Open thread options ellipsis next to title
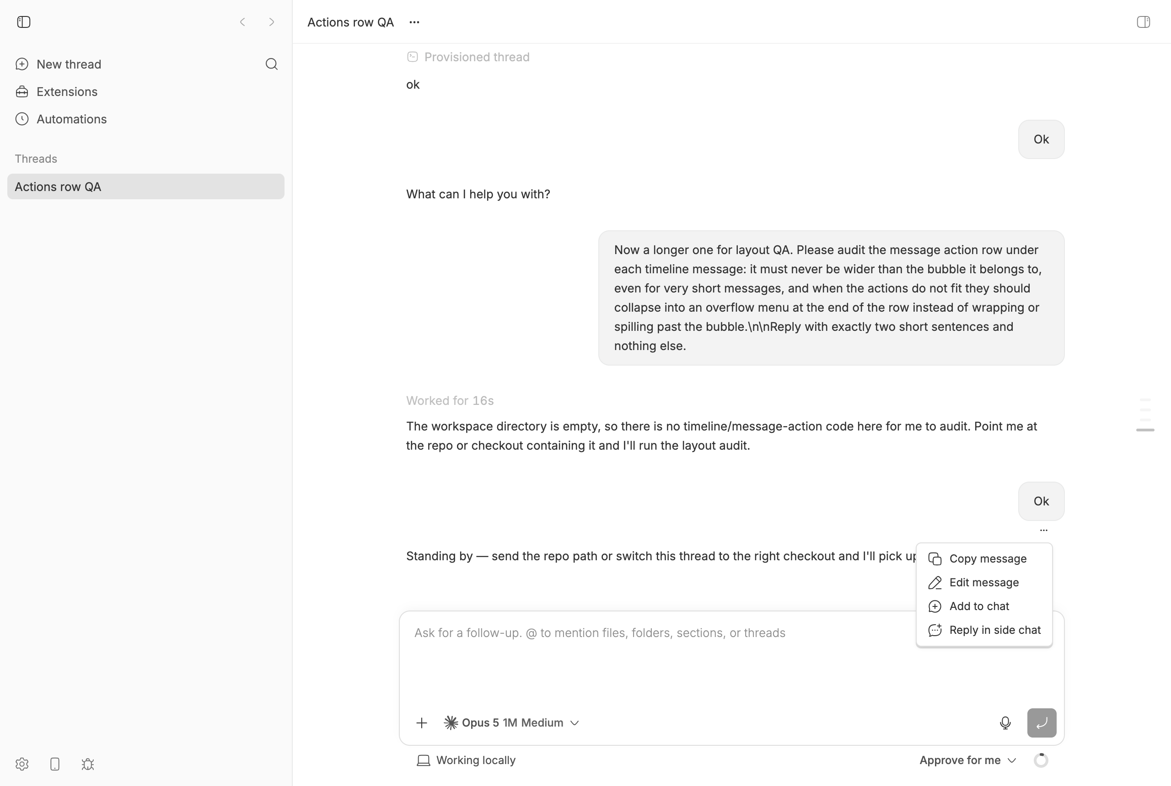Viewport: 1171px width, 786px height. [x=414, y=22]
